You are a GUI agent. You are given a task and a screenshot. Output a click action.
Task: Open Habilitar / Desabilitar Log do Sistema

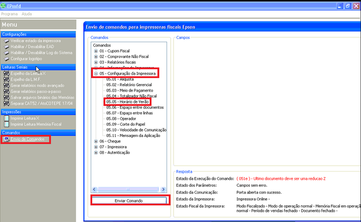pyautogui.click(x=41, y=53)
